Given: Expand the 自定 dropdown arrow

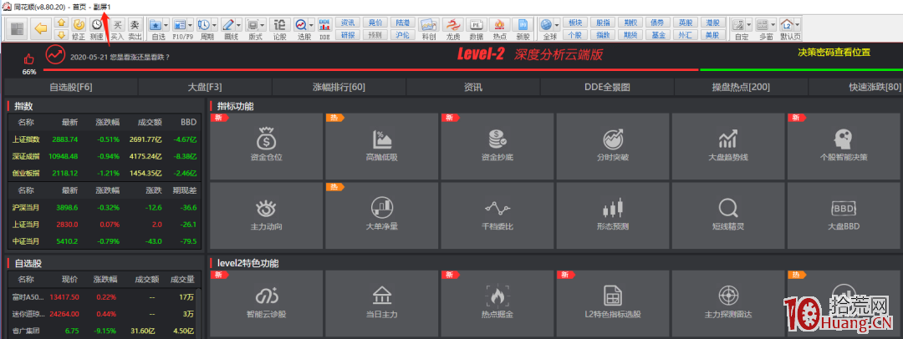Looking at the screenshot, I should [748, 25].
